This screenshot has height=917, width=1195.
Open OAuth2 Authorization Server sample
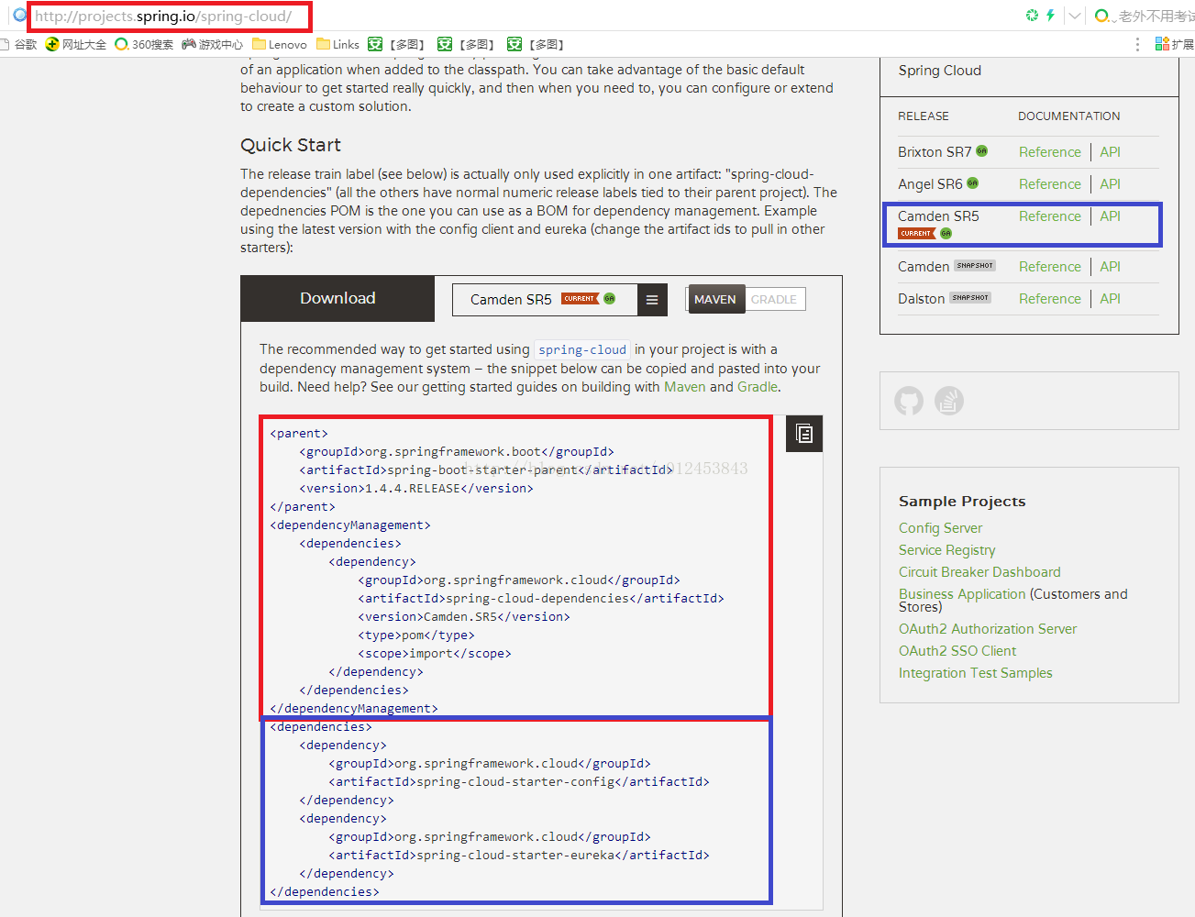click(x=988, y=629)
